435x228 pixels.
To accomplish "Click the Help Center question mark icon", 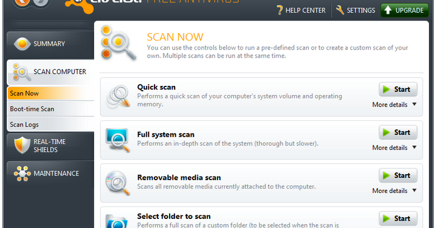I will pyautogui.click(x=280, y=10).
